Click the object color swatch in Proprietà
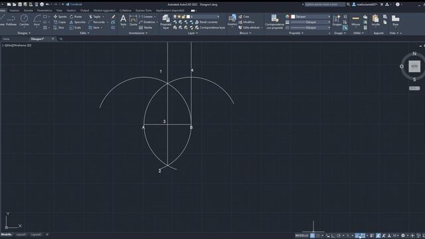Screen dimensions: 425x239 (288, 17)
